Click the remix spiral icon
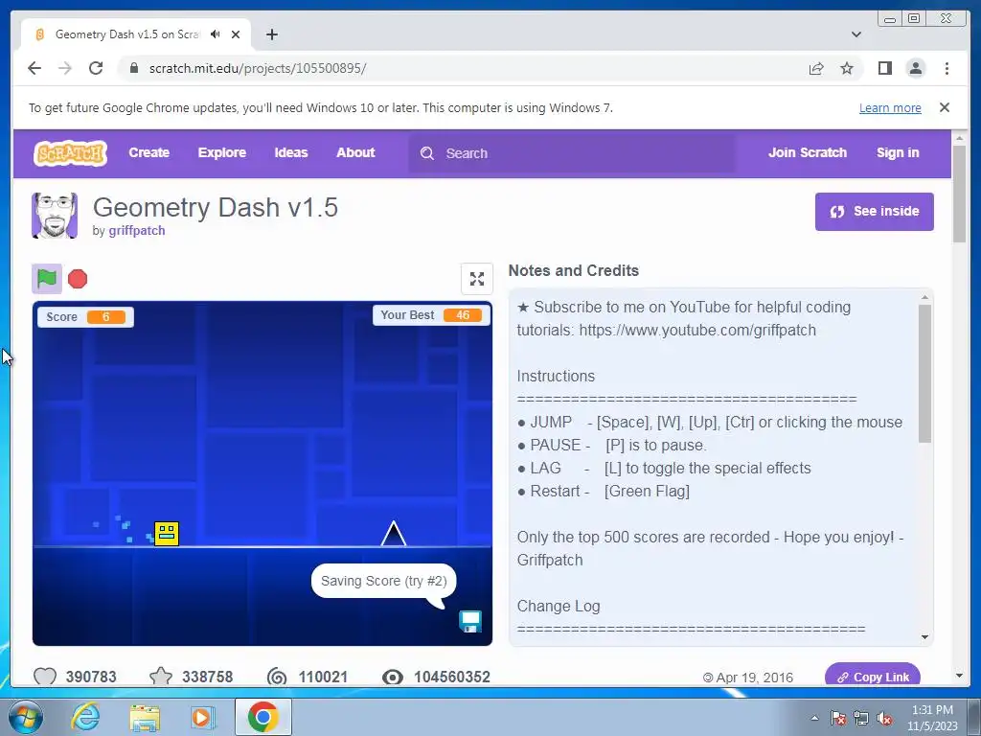 coord(277,677)
